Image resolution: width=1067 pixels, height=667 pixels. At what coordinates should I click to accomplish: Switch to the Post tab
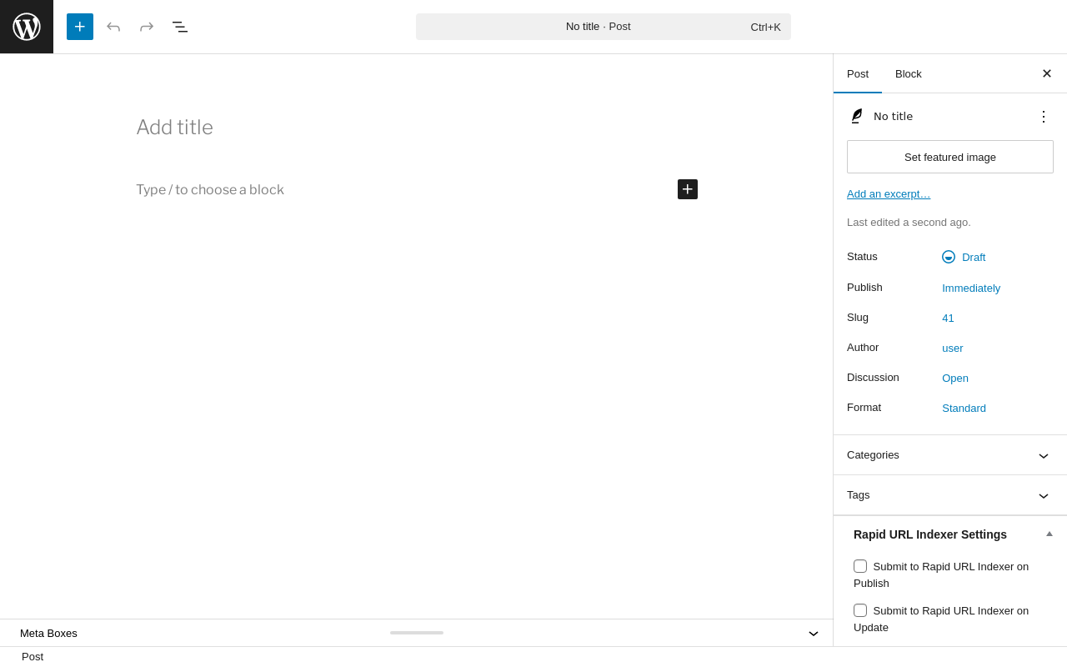pyautogui.click(x=858, y=73)
